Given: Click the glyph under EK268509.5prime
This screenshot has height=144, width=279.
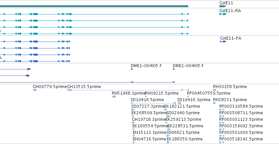Looking at the screenshot, I should (x=132, y=116).
